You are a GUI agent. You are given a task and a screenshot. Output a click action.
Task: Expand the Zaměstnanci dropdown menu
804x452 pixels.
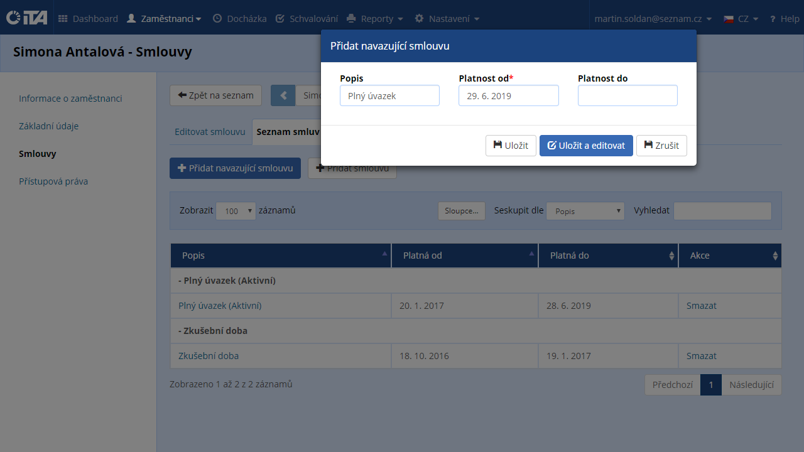click(164, 19)
